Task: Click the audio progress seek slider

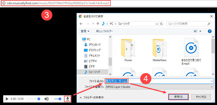Action: 34,99
